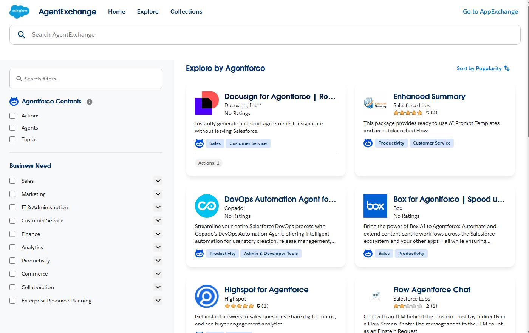Go to the Explore nav item
This screenshot has width=529, height=333.
(x=148, y=12)
